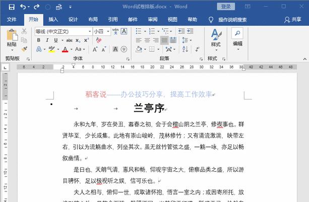
Task: Expand the 粘贴 options arrow
Action: click(12, 50)
